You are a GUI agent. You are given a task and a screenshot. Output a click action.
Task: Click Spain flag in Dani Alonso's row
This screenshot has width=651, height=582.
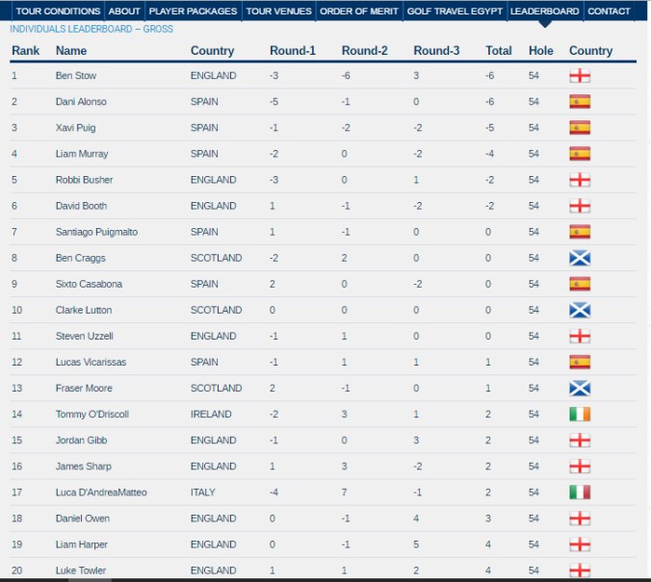(x=579, y=101)
